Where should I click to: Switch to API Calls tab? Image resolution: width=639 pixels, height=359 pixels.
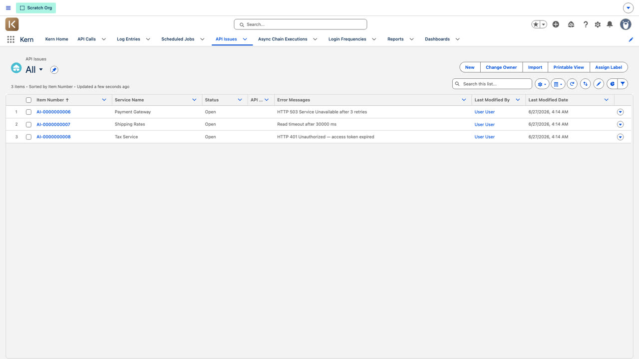click(x=86, y=39)
